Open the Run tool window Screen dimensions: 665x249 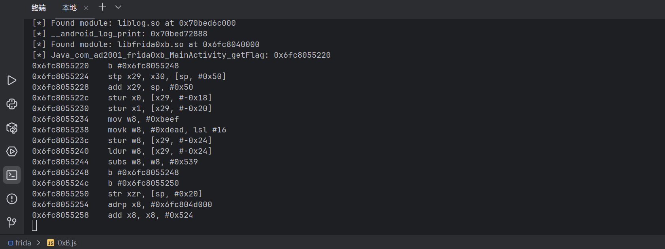12,80
